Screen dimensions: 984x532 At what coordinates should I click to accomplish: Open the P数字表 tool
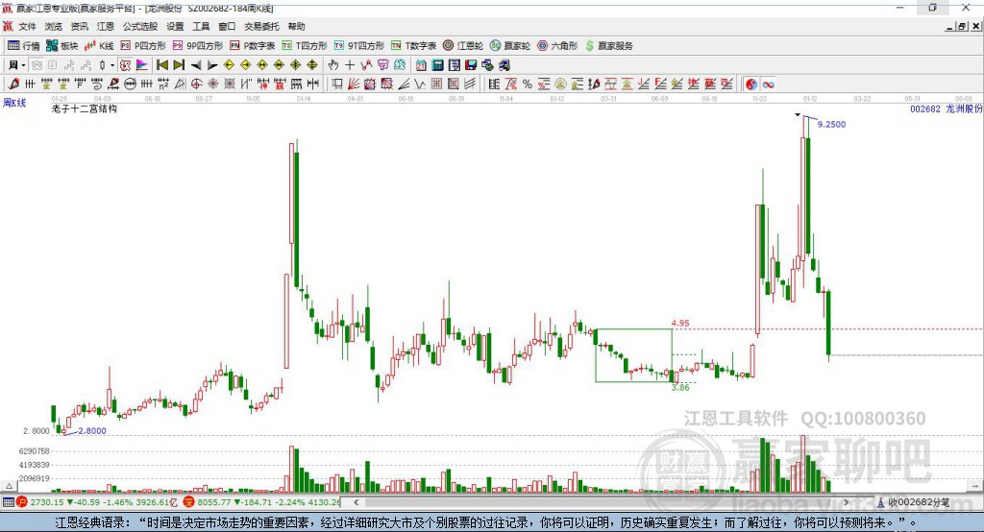253,46
